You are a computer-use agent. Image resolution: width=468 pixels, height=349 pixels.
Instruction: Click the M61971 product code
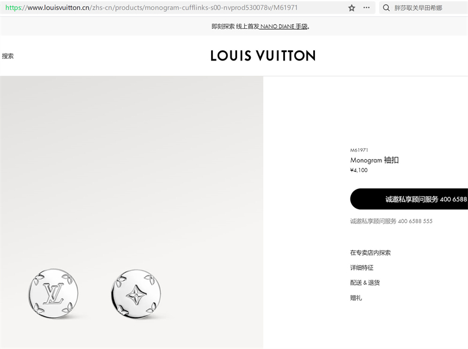[x=359, y=150]
